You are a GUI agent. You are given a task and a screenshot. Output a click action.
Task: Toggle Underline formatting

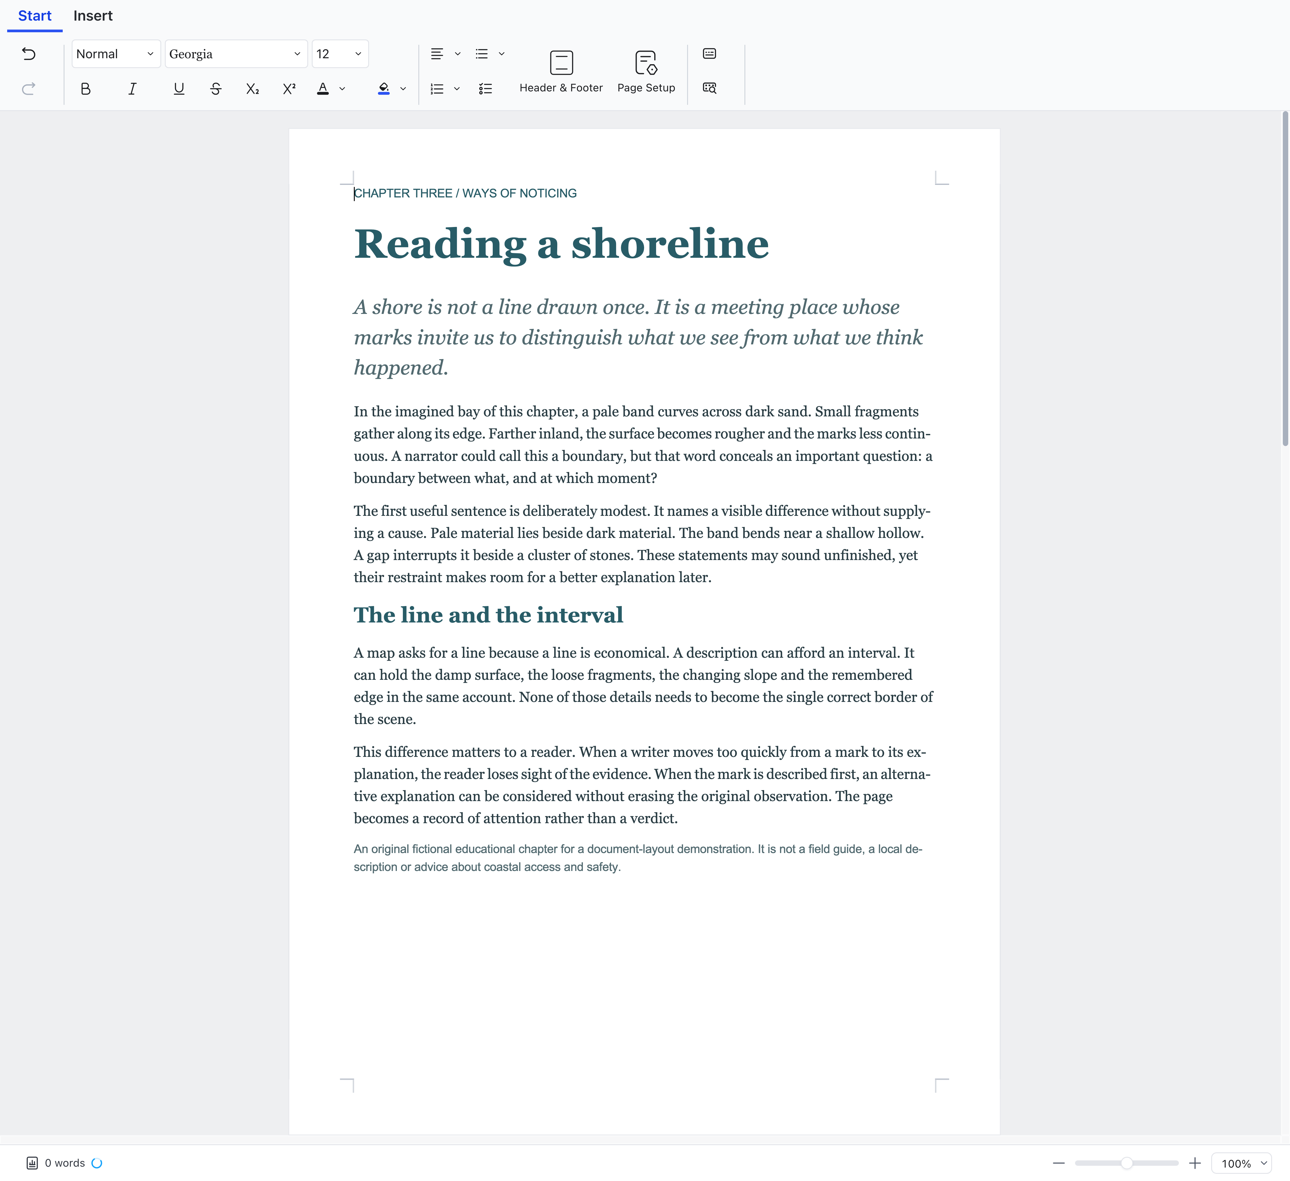[x=179, y=89]
